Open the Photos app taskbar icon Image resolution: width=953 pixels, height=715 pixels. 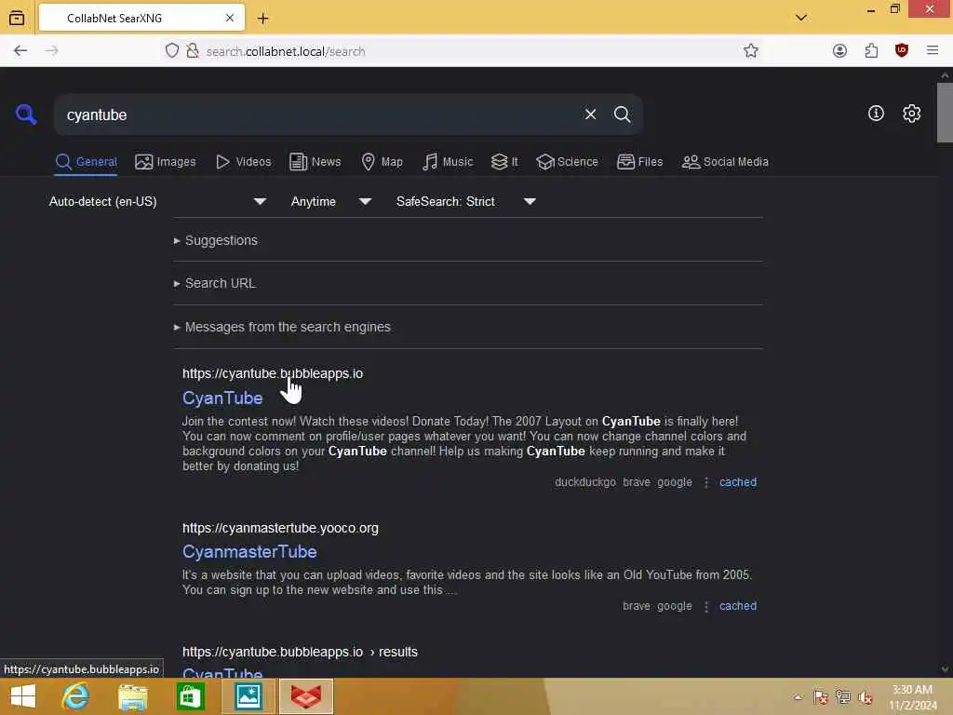(248, 696)
